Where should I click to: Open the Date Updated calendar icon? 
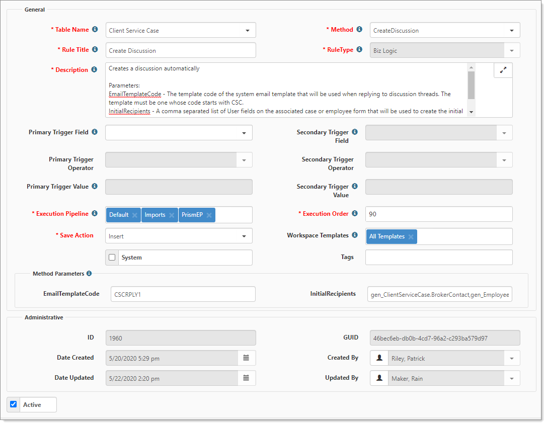click(246, 378)
